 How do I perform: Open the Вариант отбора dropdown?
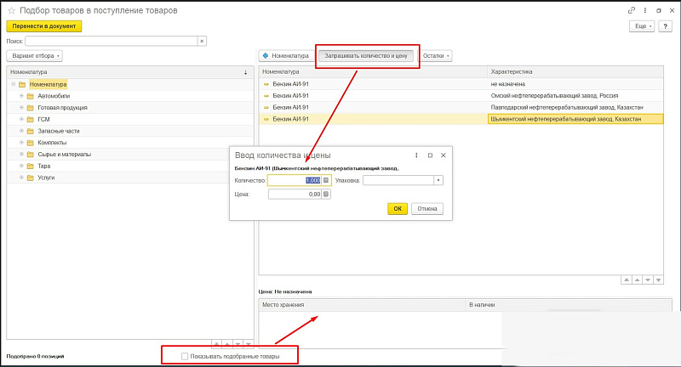(35, 56)
